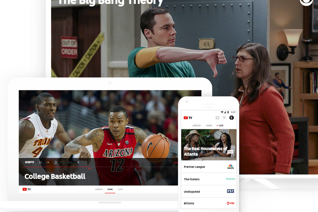Click the rewind replay icon in player
Viewport: 318px width, 212px height.
[55, 162]
